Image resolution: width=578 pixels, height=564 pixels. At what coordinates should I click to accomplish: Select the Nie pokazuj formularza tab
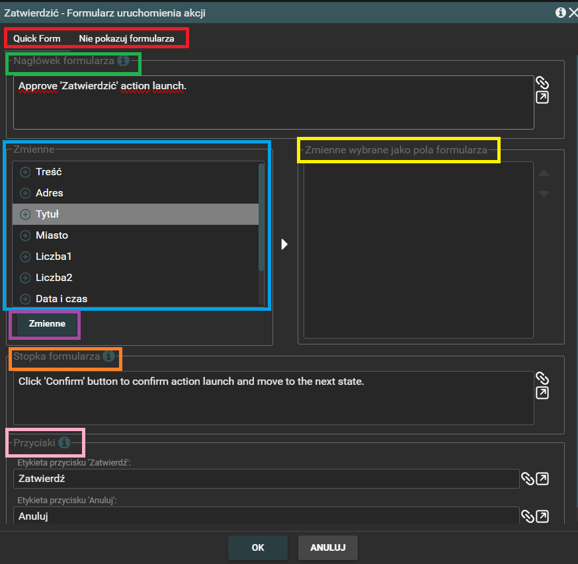tap(126, 38)
